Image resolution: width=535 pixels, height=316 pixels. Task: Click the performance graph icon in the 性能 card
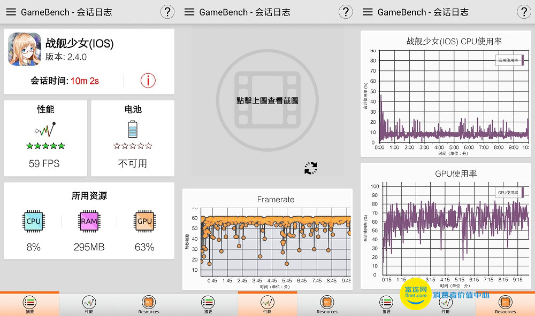click(45, 129)
